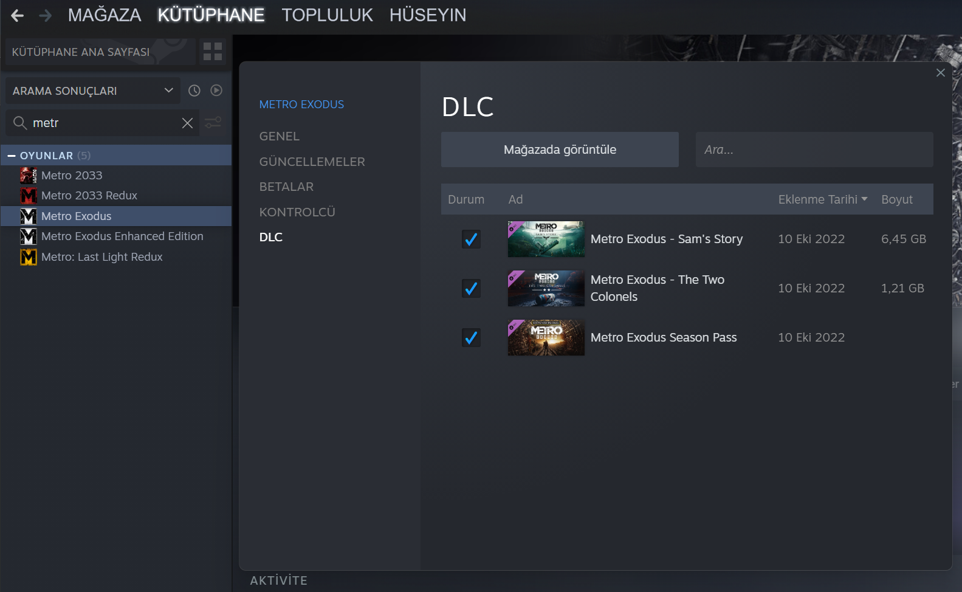Switch to the Kontrolcü tab
Viewport: 962px width, 592px height.
pos(297,212)
